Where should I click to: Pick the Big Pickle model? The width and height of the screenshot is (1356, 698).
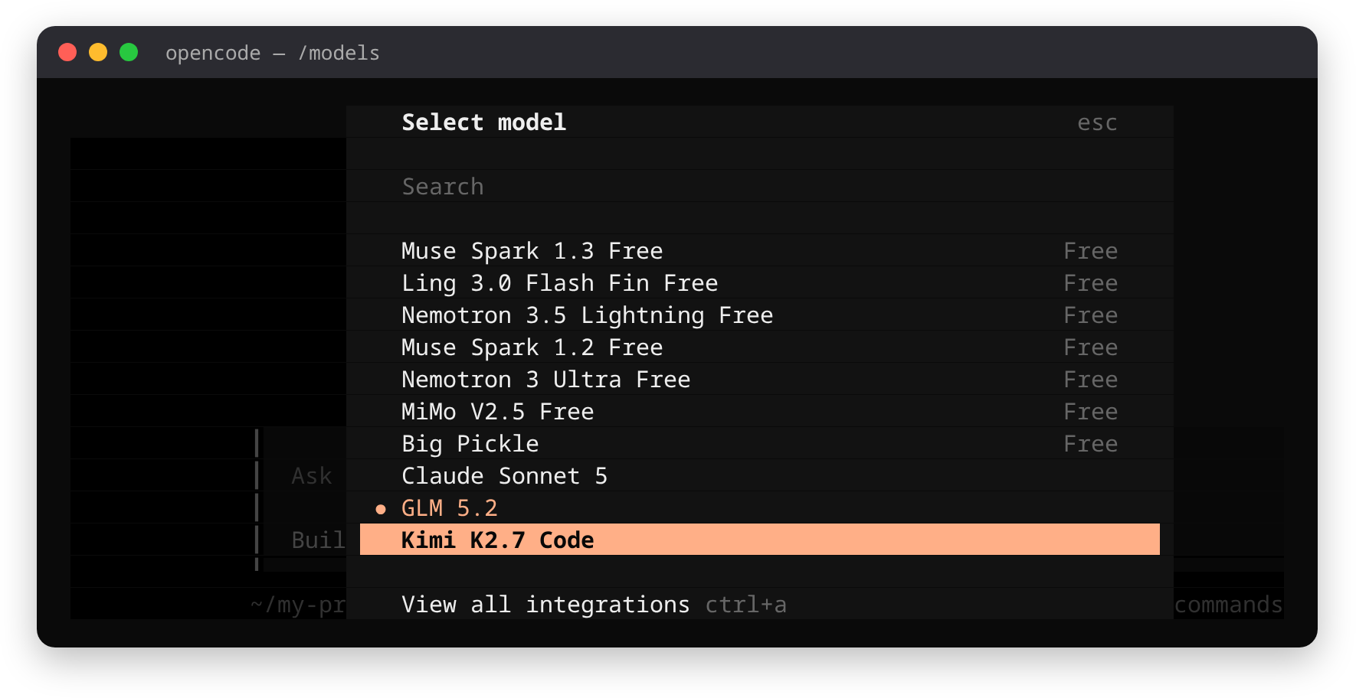[x=759, y=443]
